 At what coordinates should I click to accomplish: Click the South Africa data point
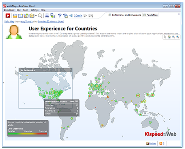click(102, 125)
